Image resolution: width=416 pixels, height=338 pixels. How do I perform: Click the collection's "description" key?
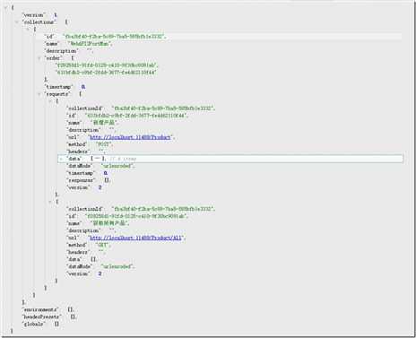(61, 51)
